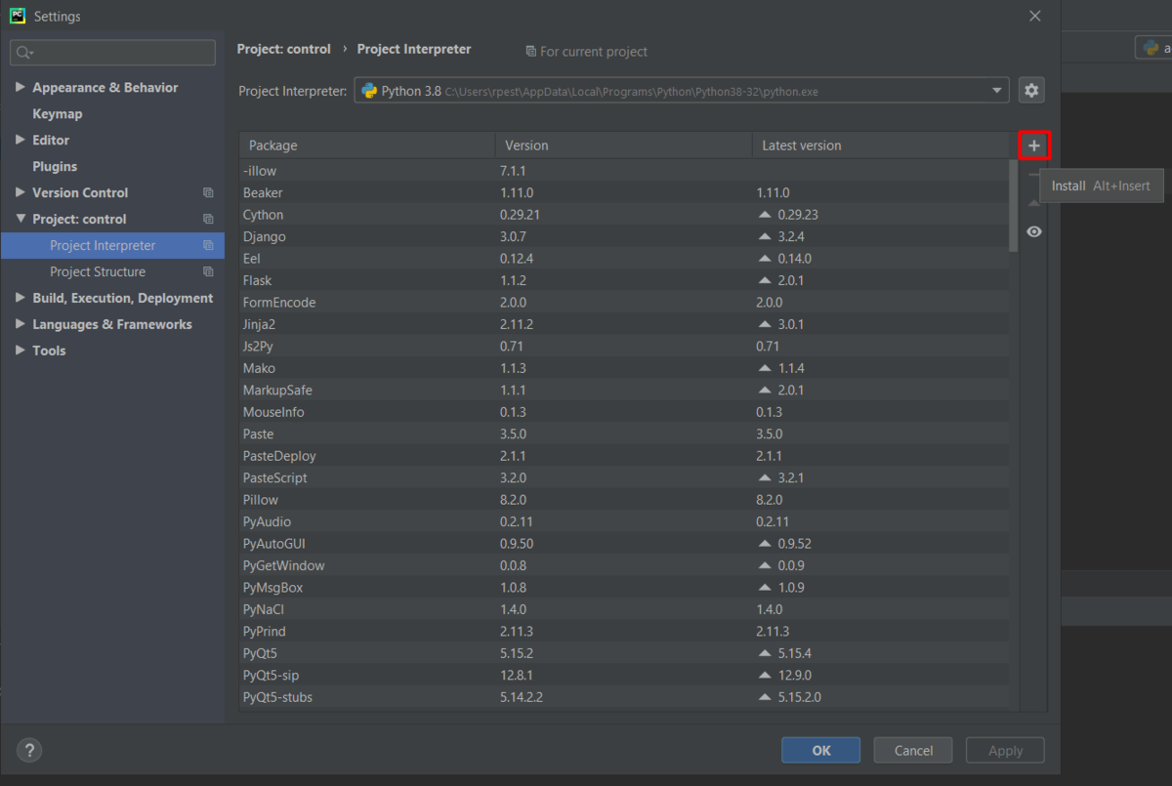Toggle the Show early releases eye icon
Viewport: 1172px width, 786px height.
click(1034, 231)
